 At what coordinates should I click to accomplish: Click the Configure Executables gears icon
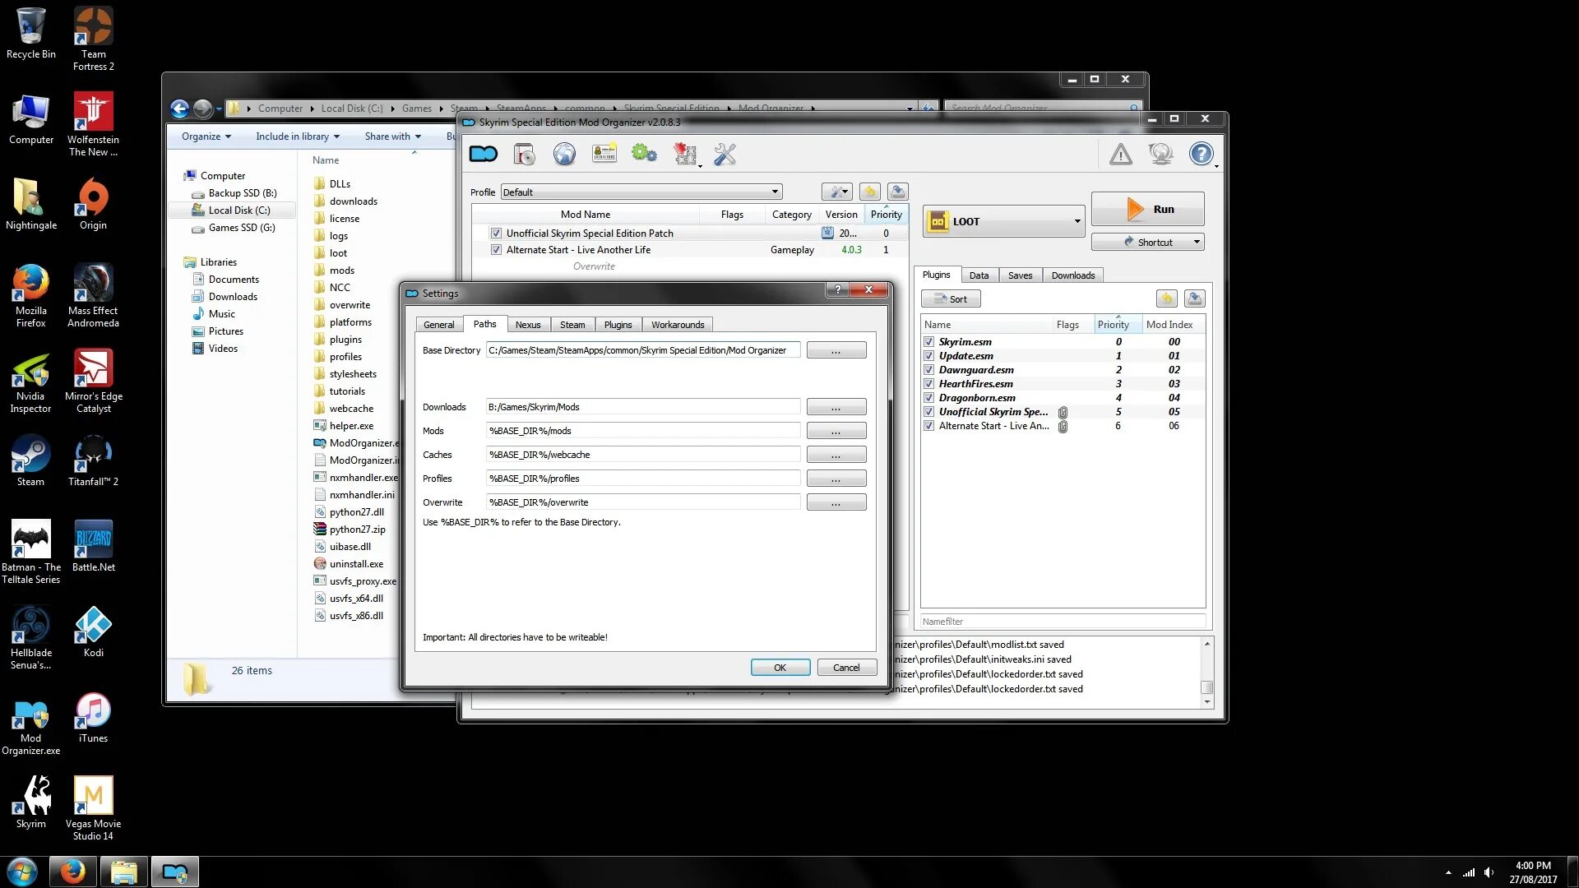[x=644, y=154]
